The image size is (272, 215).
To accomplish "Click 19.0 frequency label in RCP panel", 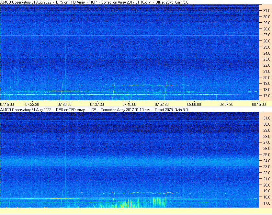I will pyautogui.click(x=267, y=84).
